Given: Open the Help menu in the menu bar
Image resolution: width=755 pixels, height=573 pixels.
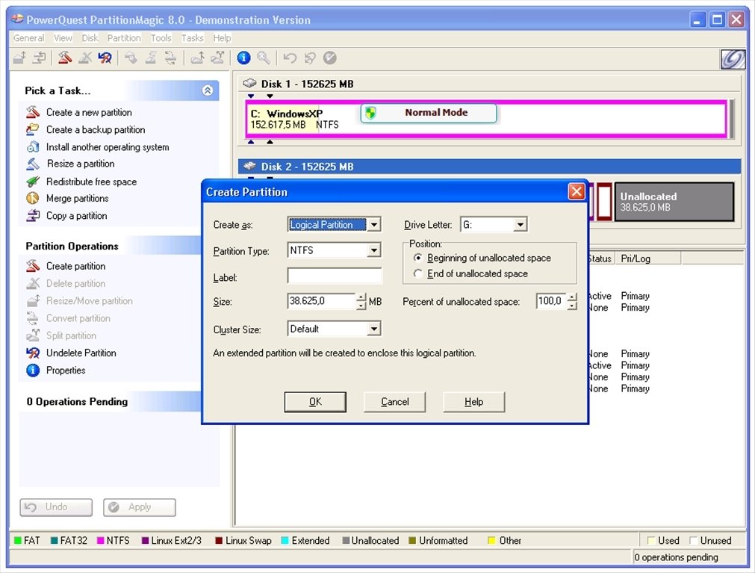Looking at the screenshot, I should click(x=222, y=38).
